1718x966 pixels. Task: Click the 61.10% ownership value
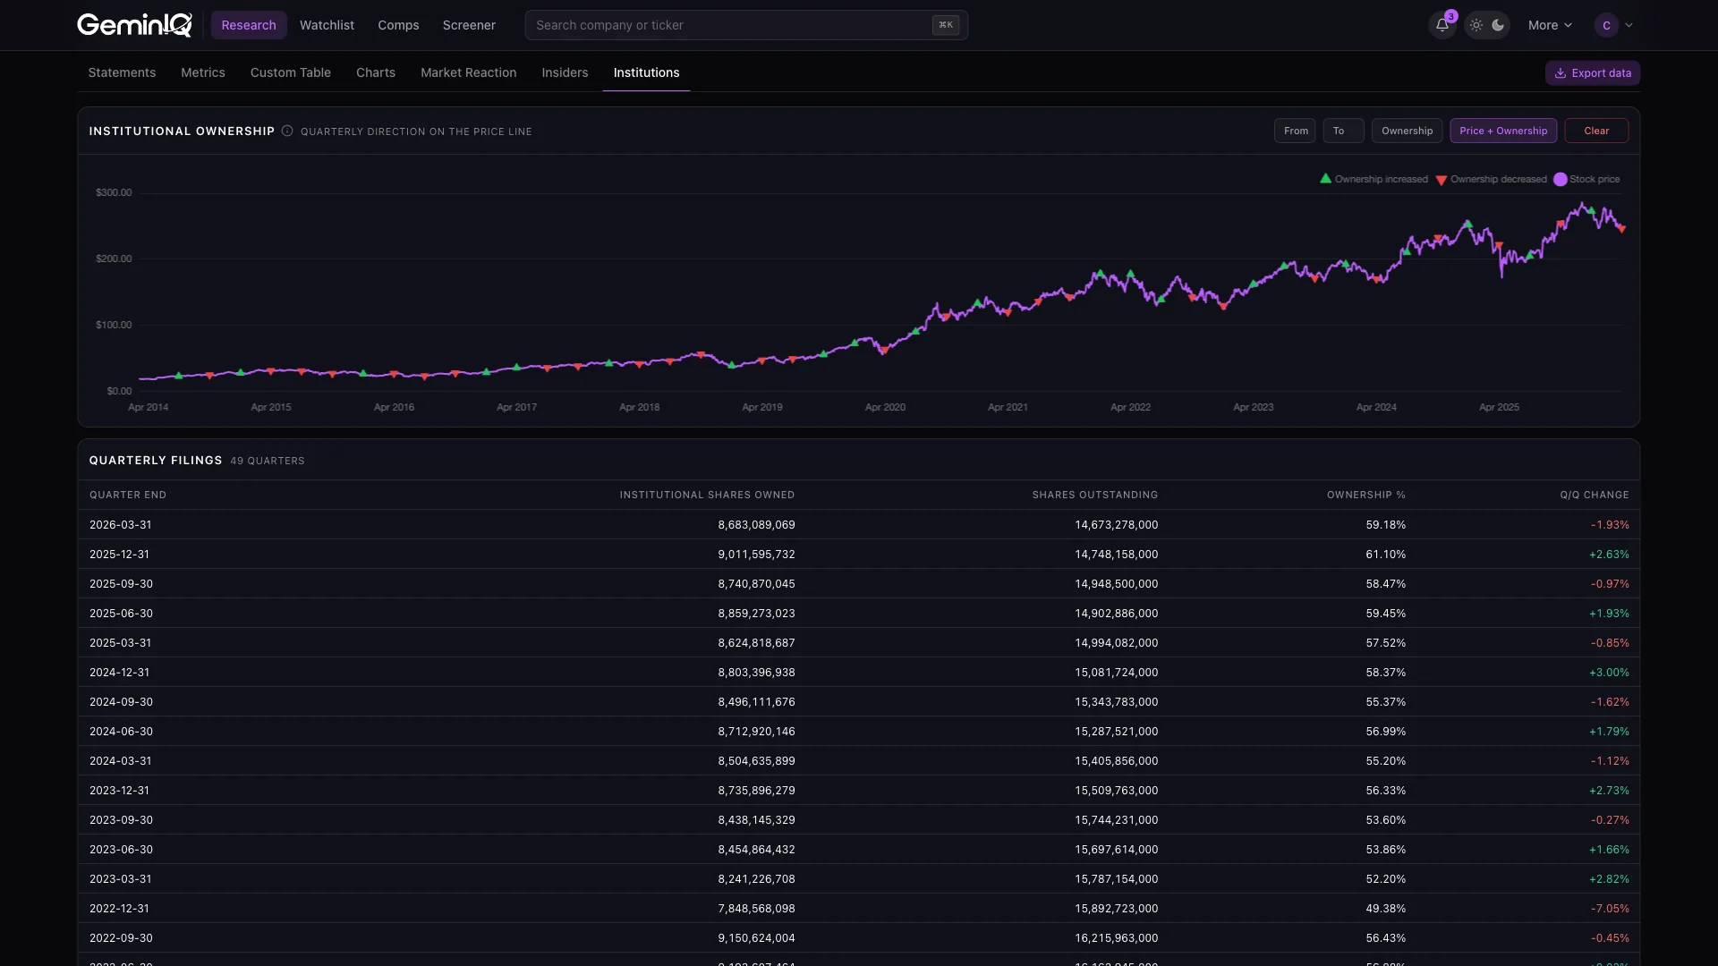click(1385, 555)
